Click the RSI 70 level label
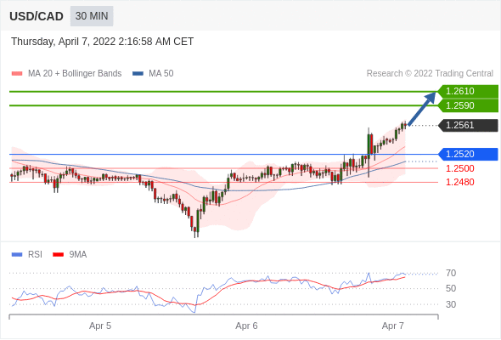Image resolution: width=501 pixels, height=340 pixels. [451, 273]
